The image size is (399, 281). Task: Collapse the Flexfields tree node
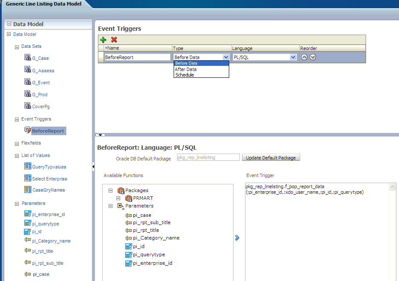(17, 144)
